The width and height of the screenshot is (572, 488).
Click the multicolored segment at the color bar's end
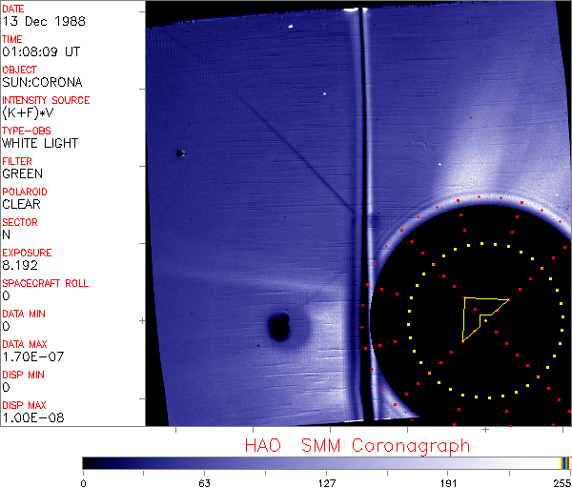point(565,462)
